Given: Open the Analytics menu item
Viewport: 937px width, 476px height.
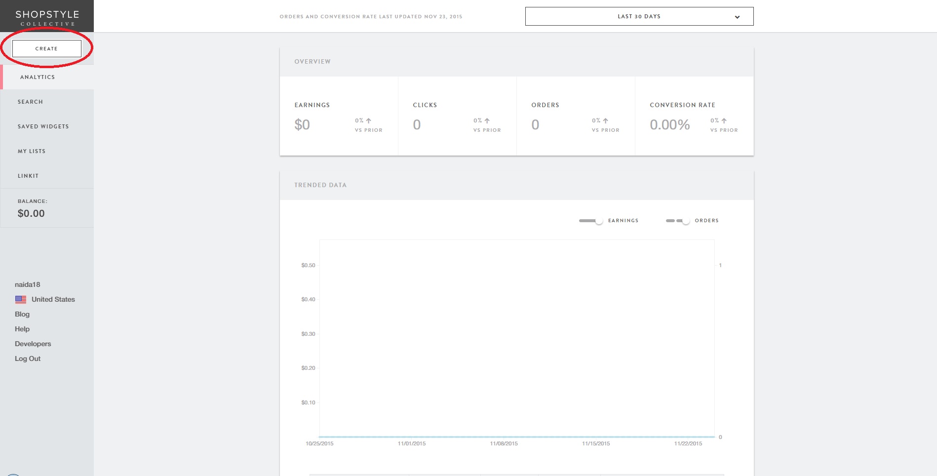Looking at the screenshot, I should click(38, 77).
